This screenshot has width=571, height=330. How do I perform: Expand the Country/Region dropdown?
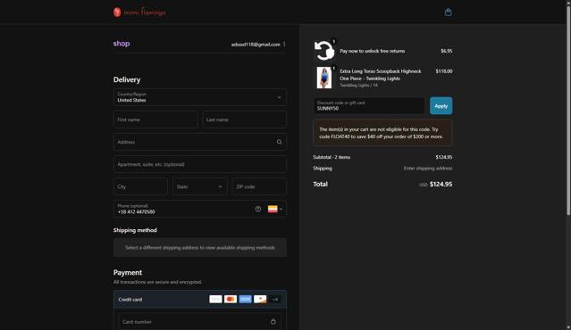(200, 97)
